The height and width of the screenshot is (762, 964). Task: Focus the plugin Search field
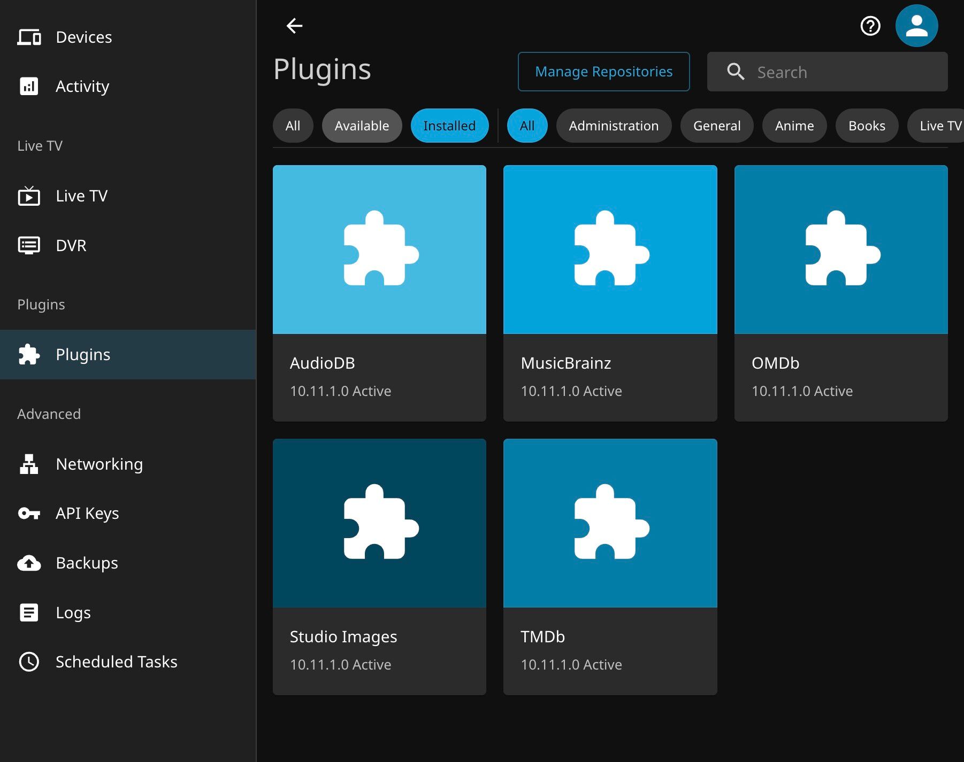(827, 72)
